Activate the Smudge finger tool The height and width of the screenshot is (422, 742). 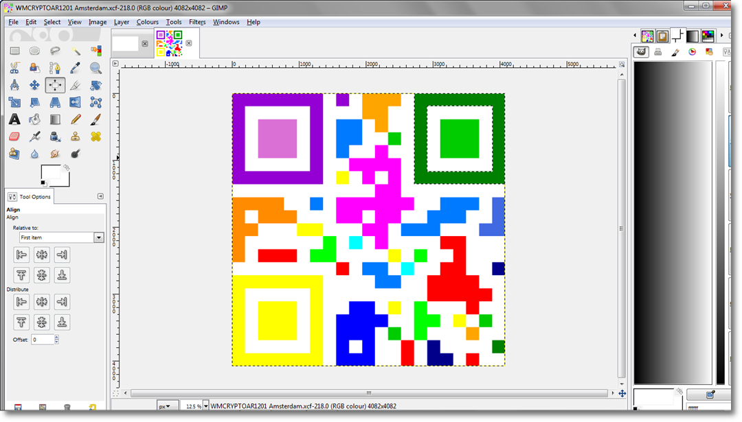[x=55, y=154]
